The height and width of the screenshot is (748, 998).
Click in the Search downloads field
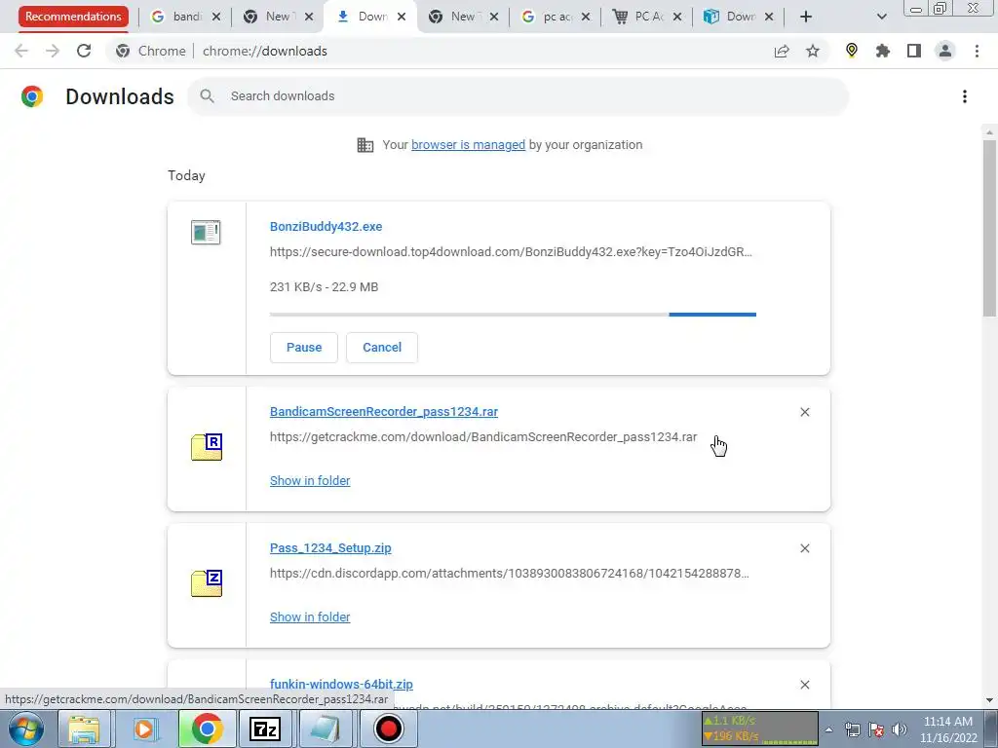pos(518,96)
